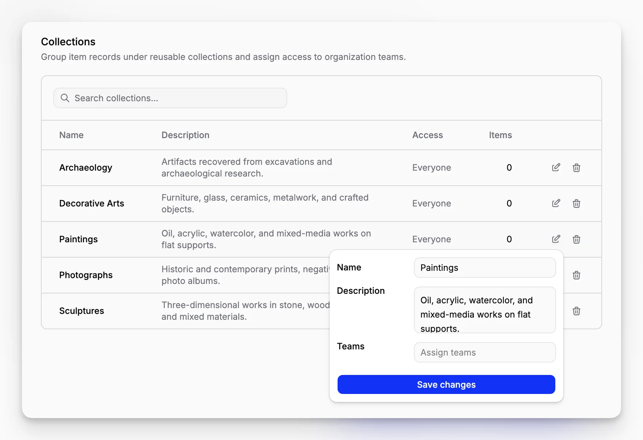The height and width of the screenshot is (440, 643).
Task: Save changes to the collection
Action: 446,384
